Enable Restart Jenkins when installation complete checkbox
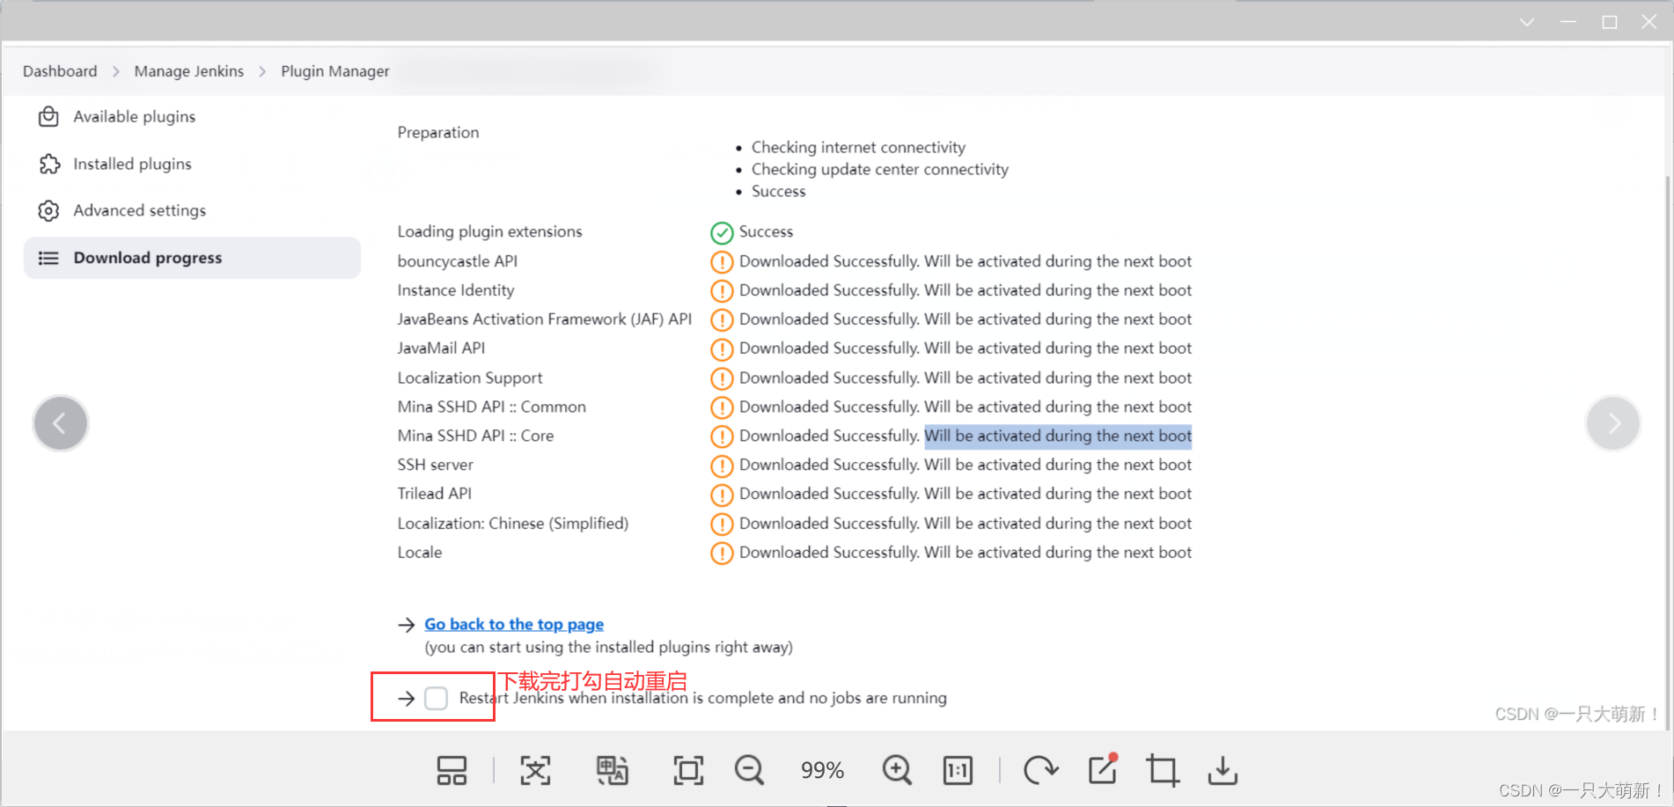 click(x=436, y=698)
